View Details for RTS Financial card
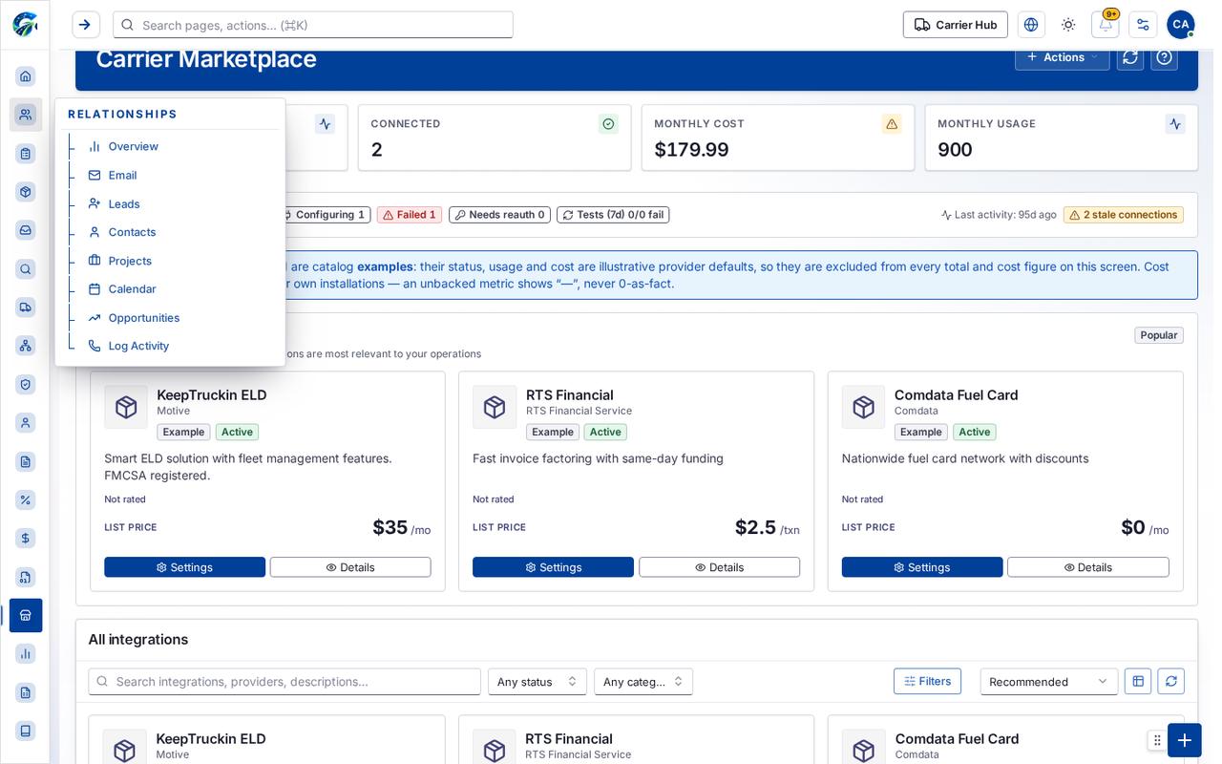The width and height of the screenshot is (1222, 764). (x=720, y=567)
